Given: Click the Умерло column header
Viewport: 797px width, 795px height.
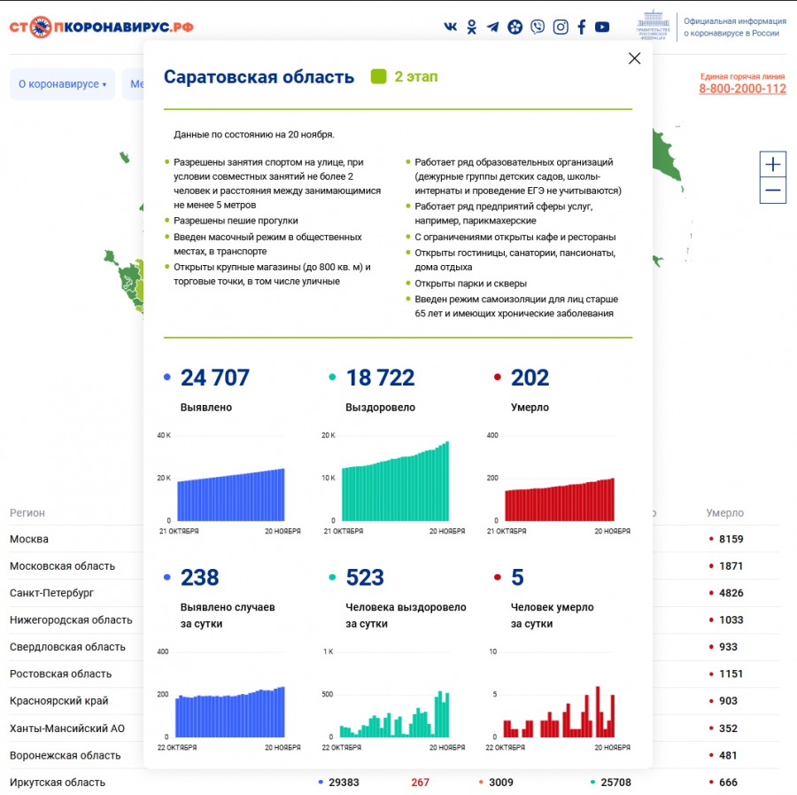Looking at the screenshot, I should click(x=724, y=513).
